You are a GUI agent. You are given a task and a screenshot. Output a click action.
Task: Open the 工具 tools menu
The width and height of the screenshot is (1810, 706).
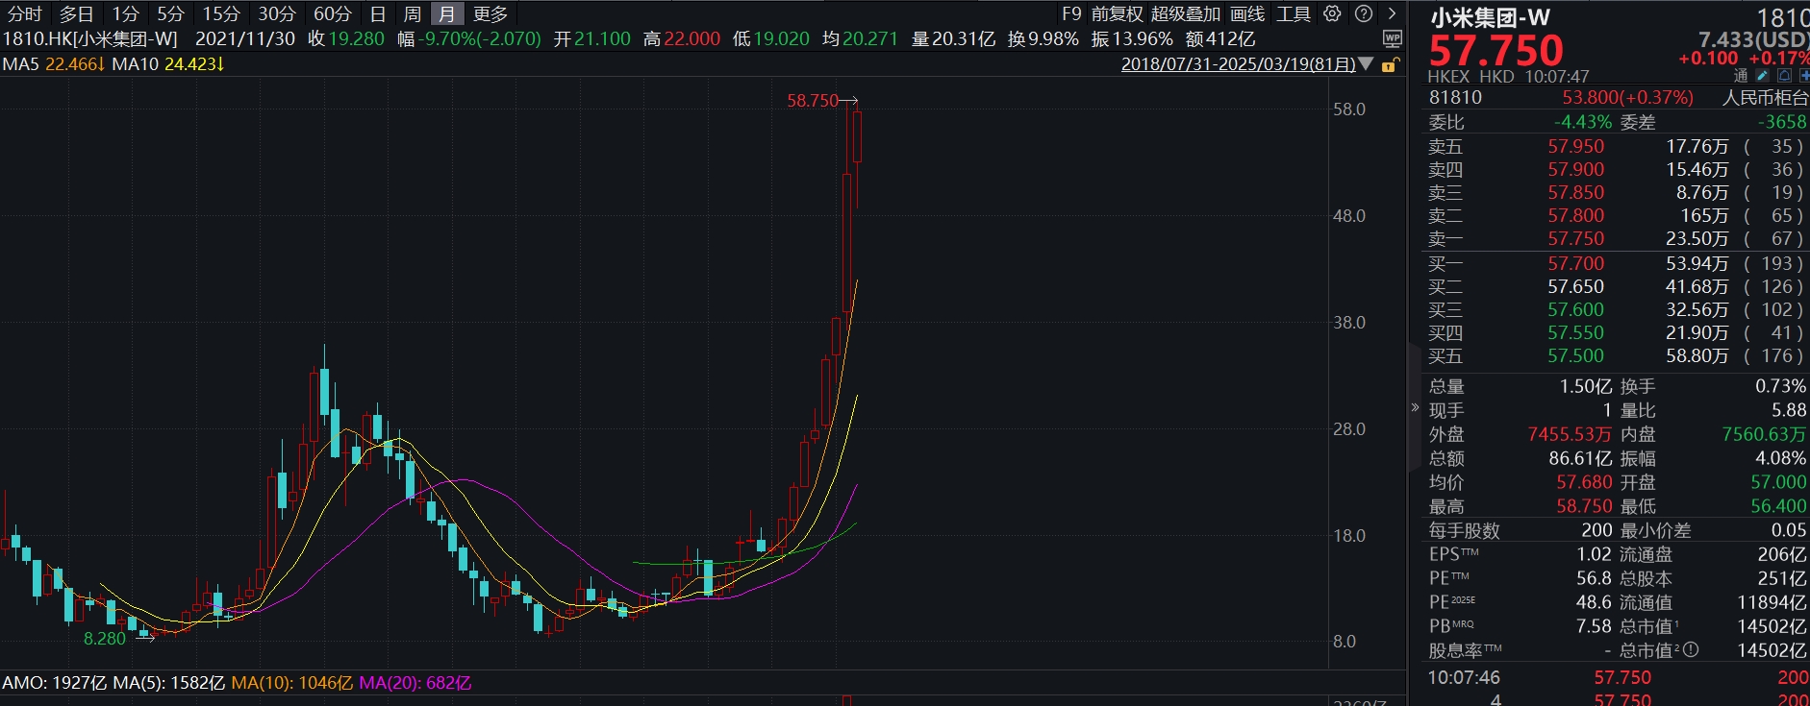(1294, 13)
